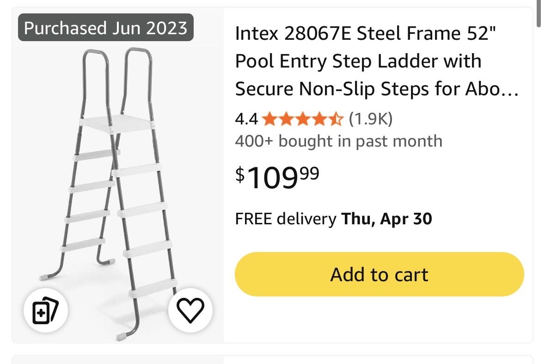This screenshot has height=364, width=545.
Task: Open the Intex 28067E product title
Action: (367, 61)
